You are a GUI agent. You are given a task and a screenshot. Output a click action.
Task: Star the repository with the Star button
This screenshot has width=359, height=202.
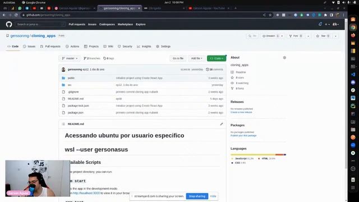click(x=323, y=36)
